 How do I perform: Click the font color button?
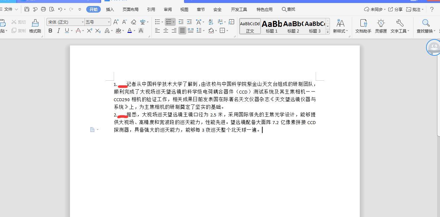point(129,31)
